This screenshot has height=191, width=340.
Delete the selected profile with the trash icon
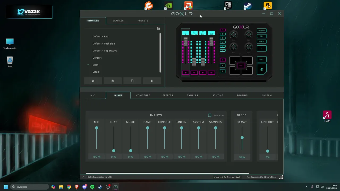tap(152, 81)
